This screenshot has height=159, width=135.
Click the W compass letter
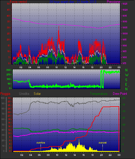tap(127, 75)
